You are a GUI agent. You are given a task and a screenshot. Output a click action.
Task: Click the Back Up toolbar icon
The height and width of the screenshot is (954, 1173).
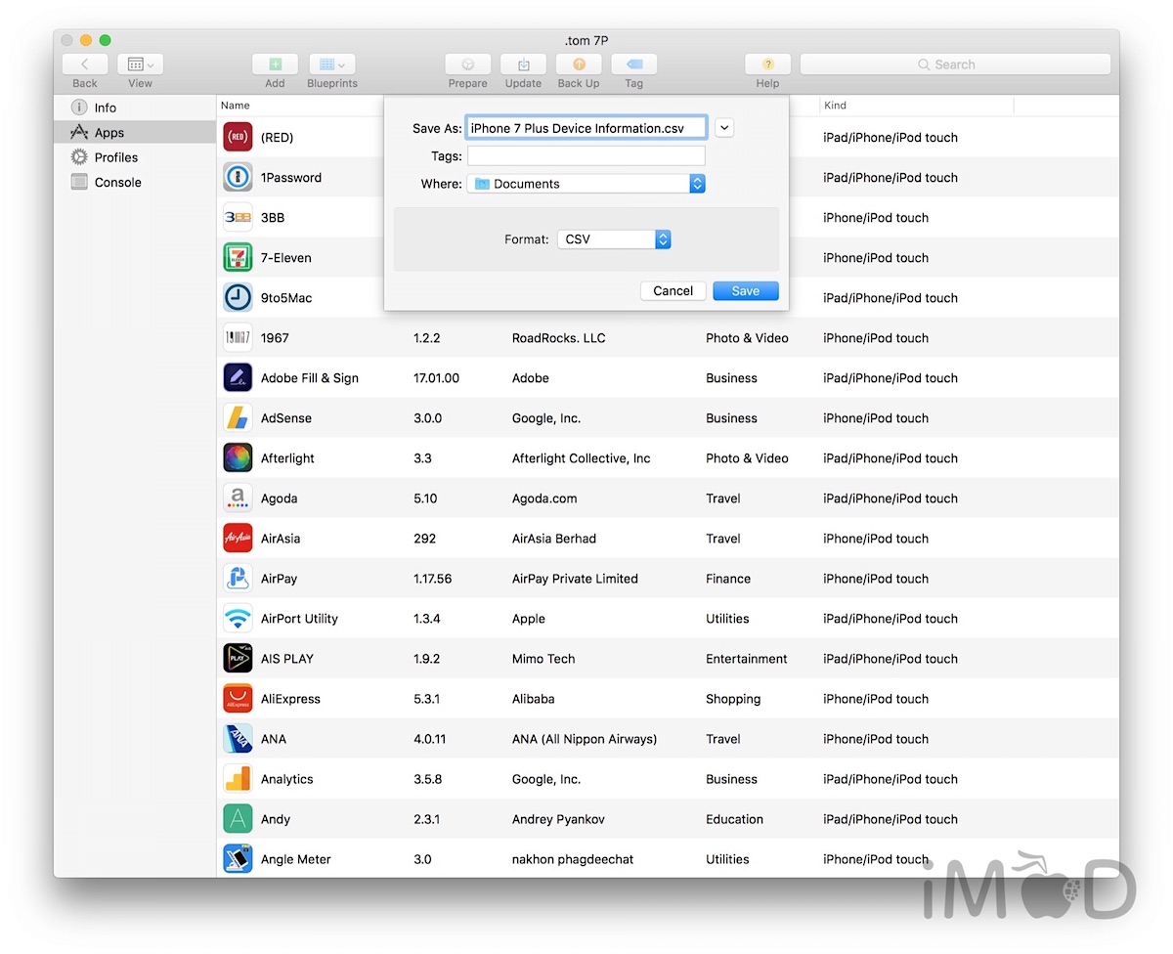[x=579, y=65]
